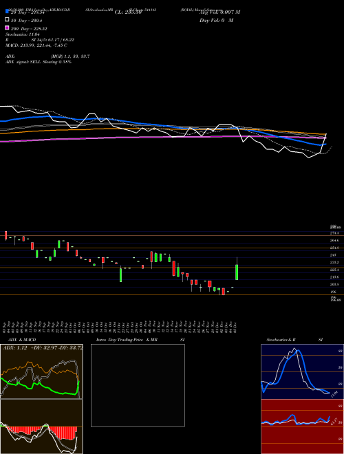Click the ADX indicator readout above ADX chart
344x454 pixels.
point(43,347)
